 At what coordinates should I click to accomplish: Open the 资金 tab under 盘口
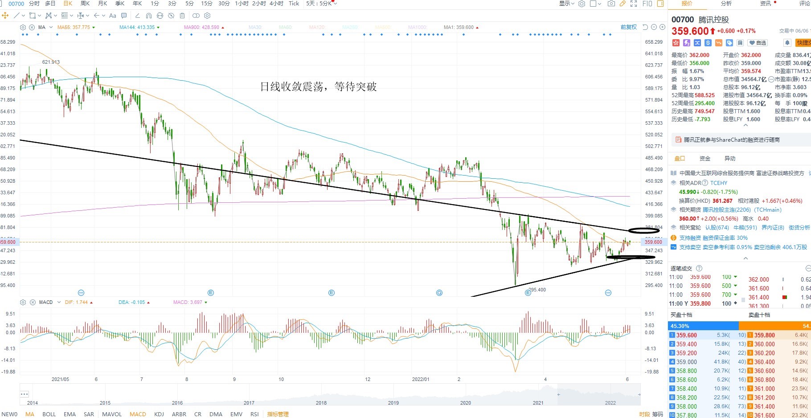pyautogui.click(x=705, y=159)
